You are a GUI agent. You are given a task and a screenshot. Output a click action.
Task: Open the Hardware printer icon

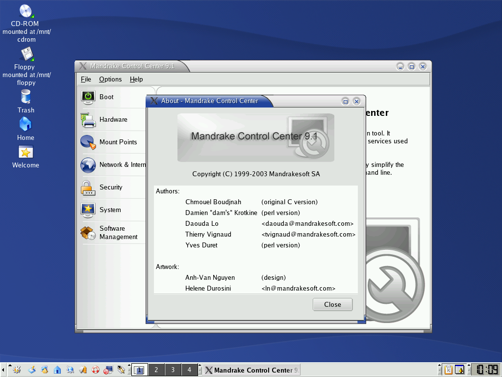pos(88,120)
